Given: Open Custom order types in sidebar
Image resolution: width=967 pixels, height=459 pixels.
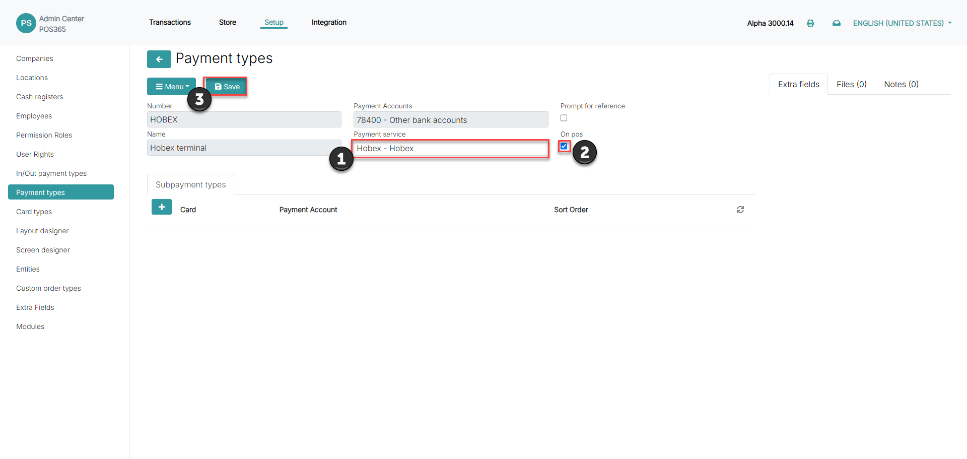Looking at the screenshot, I should coord(48,288).
